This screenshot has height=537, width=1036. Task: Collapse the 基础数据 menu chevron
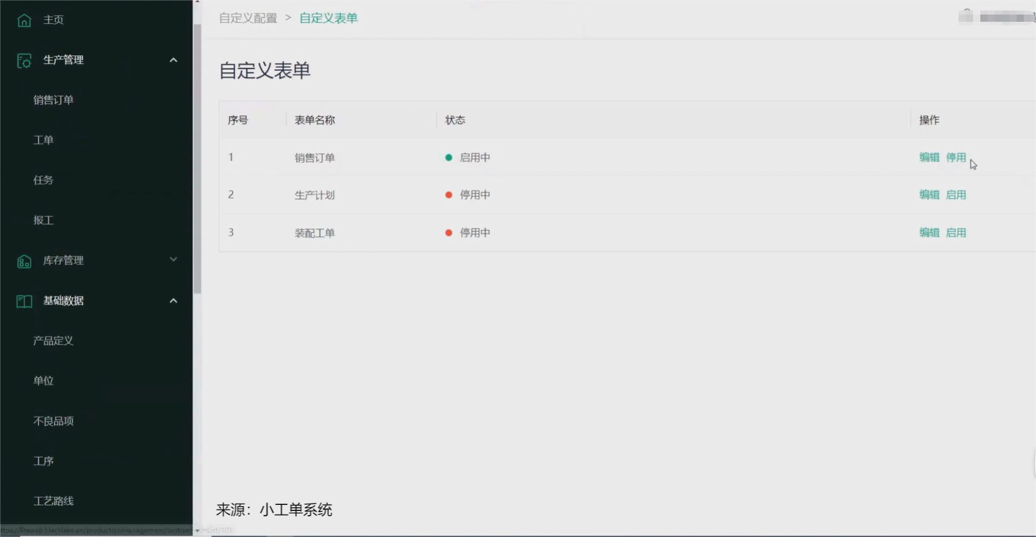pyautogui.click(x=174, y=301)
